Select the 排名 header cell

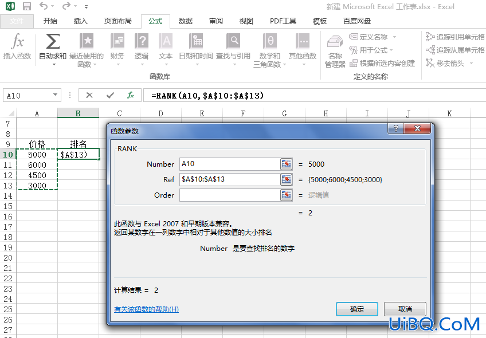click(x=78, y=144)
